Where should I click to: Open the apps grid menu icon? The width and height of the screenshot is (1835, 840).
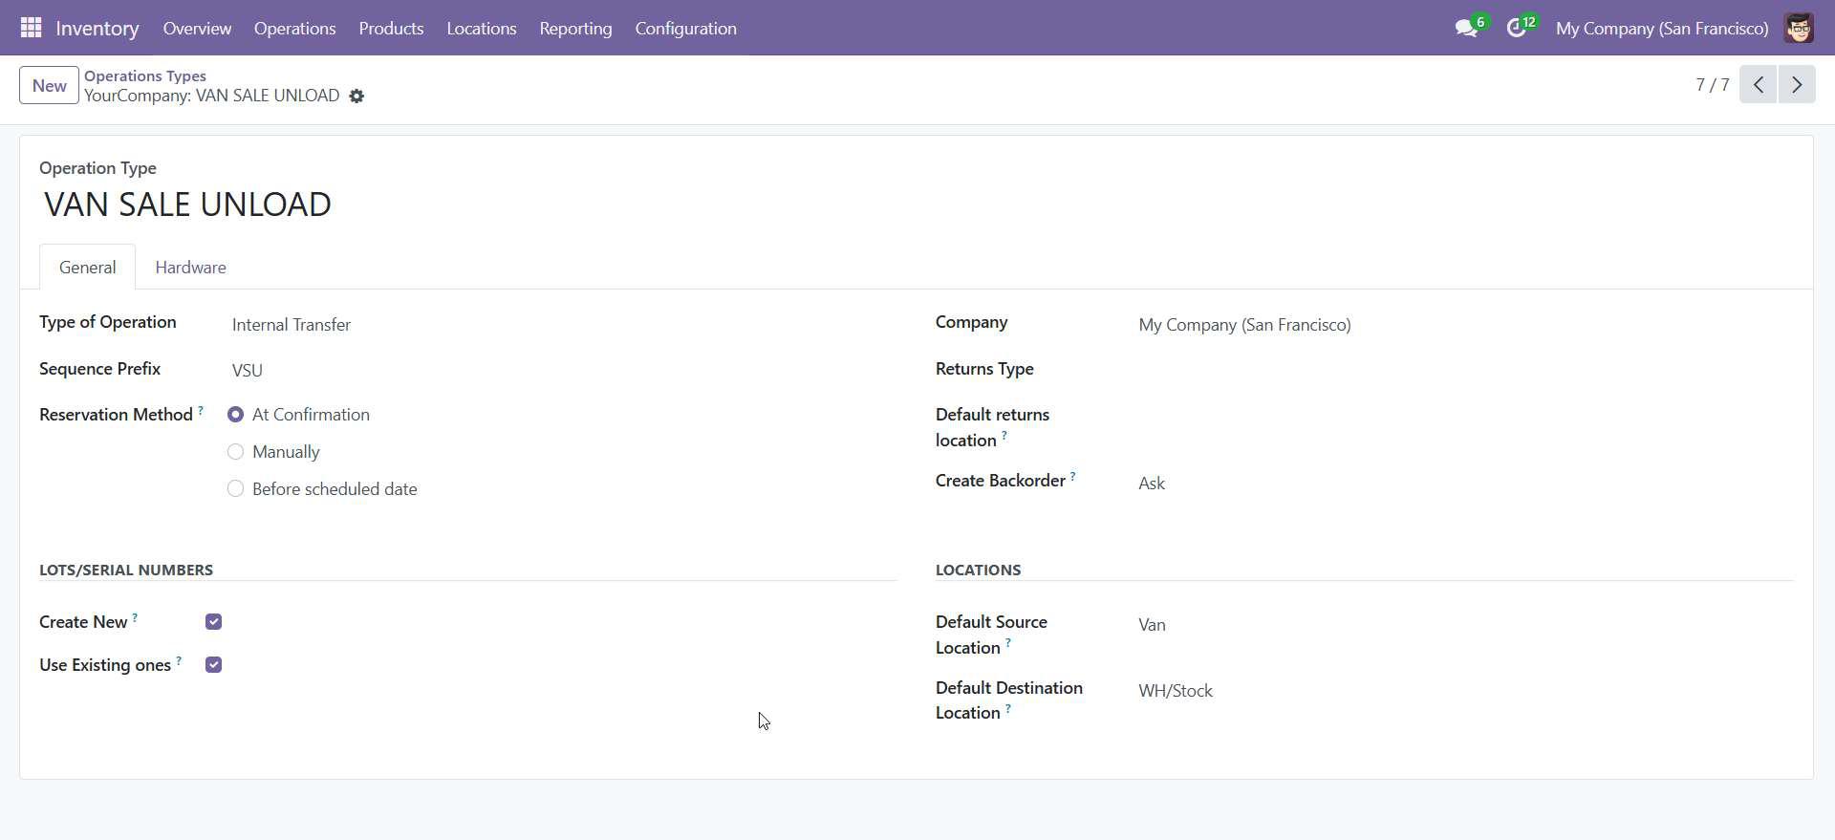(31, 28)
